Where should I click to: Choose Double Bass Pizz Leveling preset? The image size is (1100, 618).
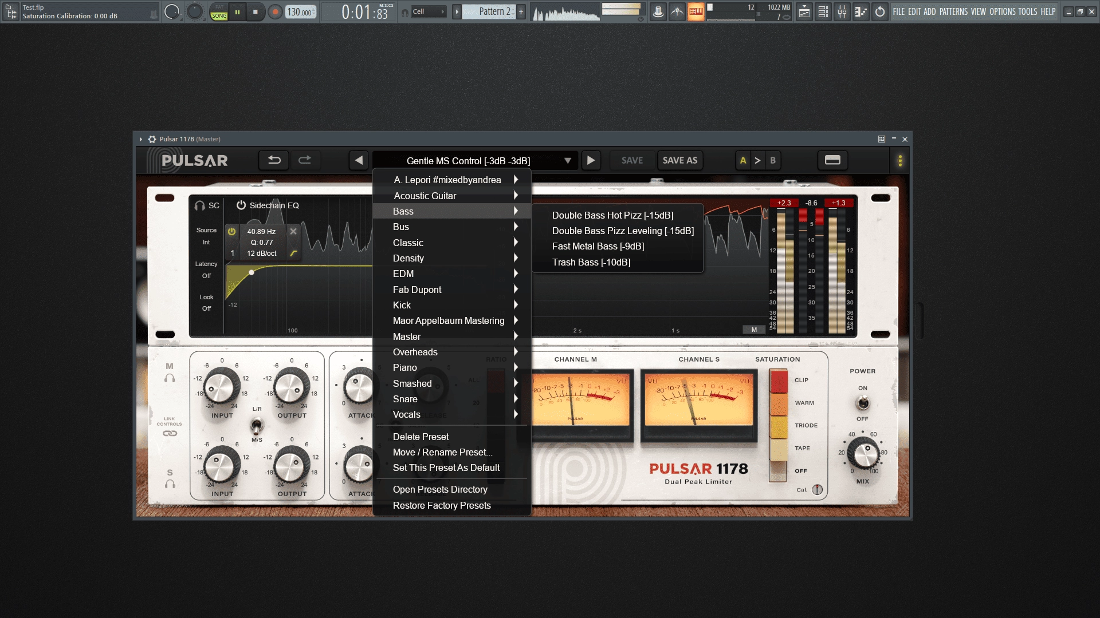618,231
